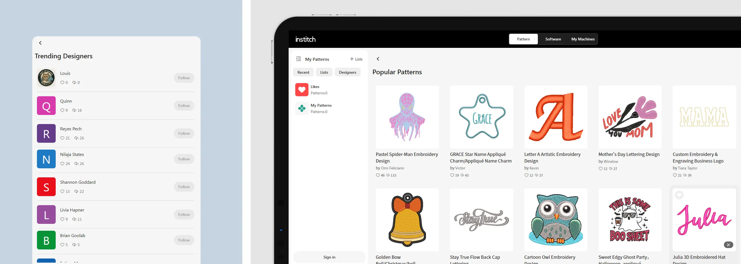Follow designer Quinn
This screenshot has height=264, width=741.
click(x=184, y=106)
